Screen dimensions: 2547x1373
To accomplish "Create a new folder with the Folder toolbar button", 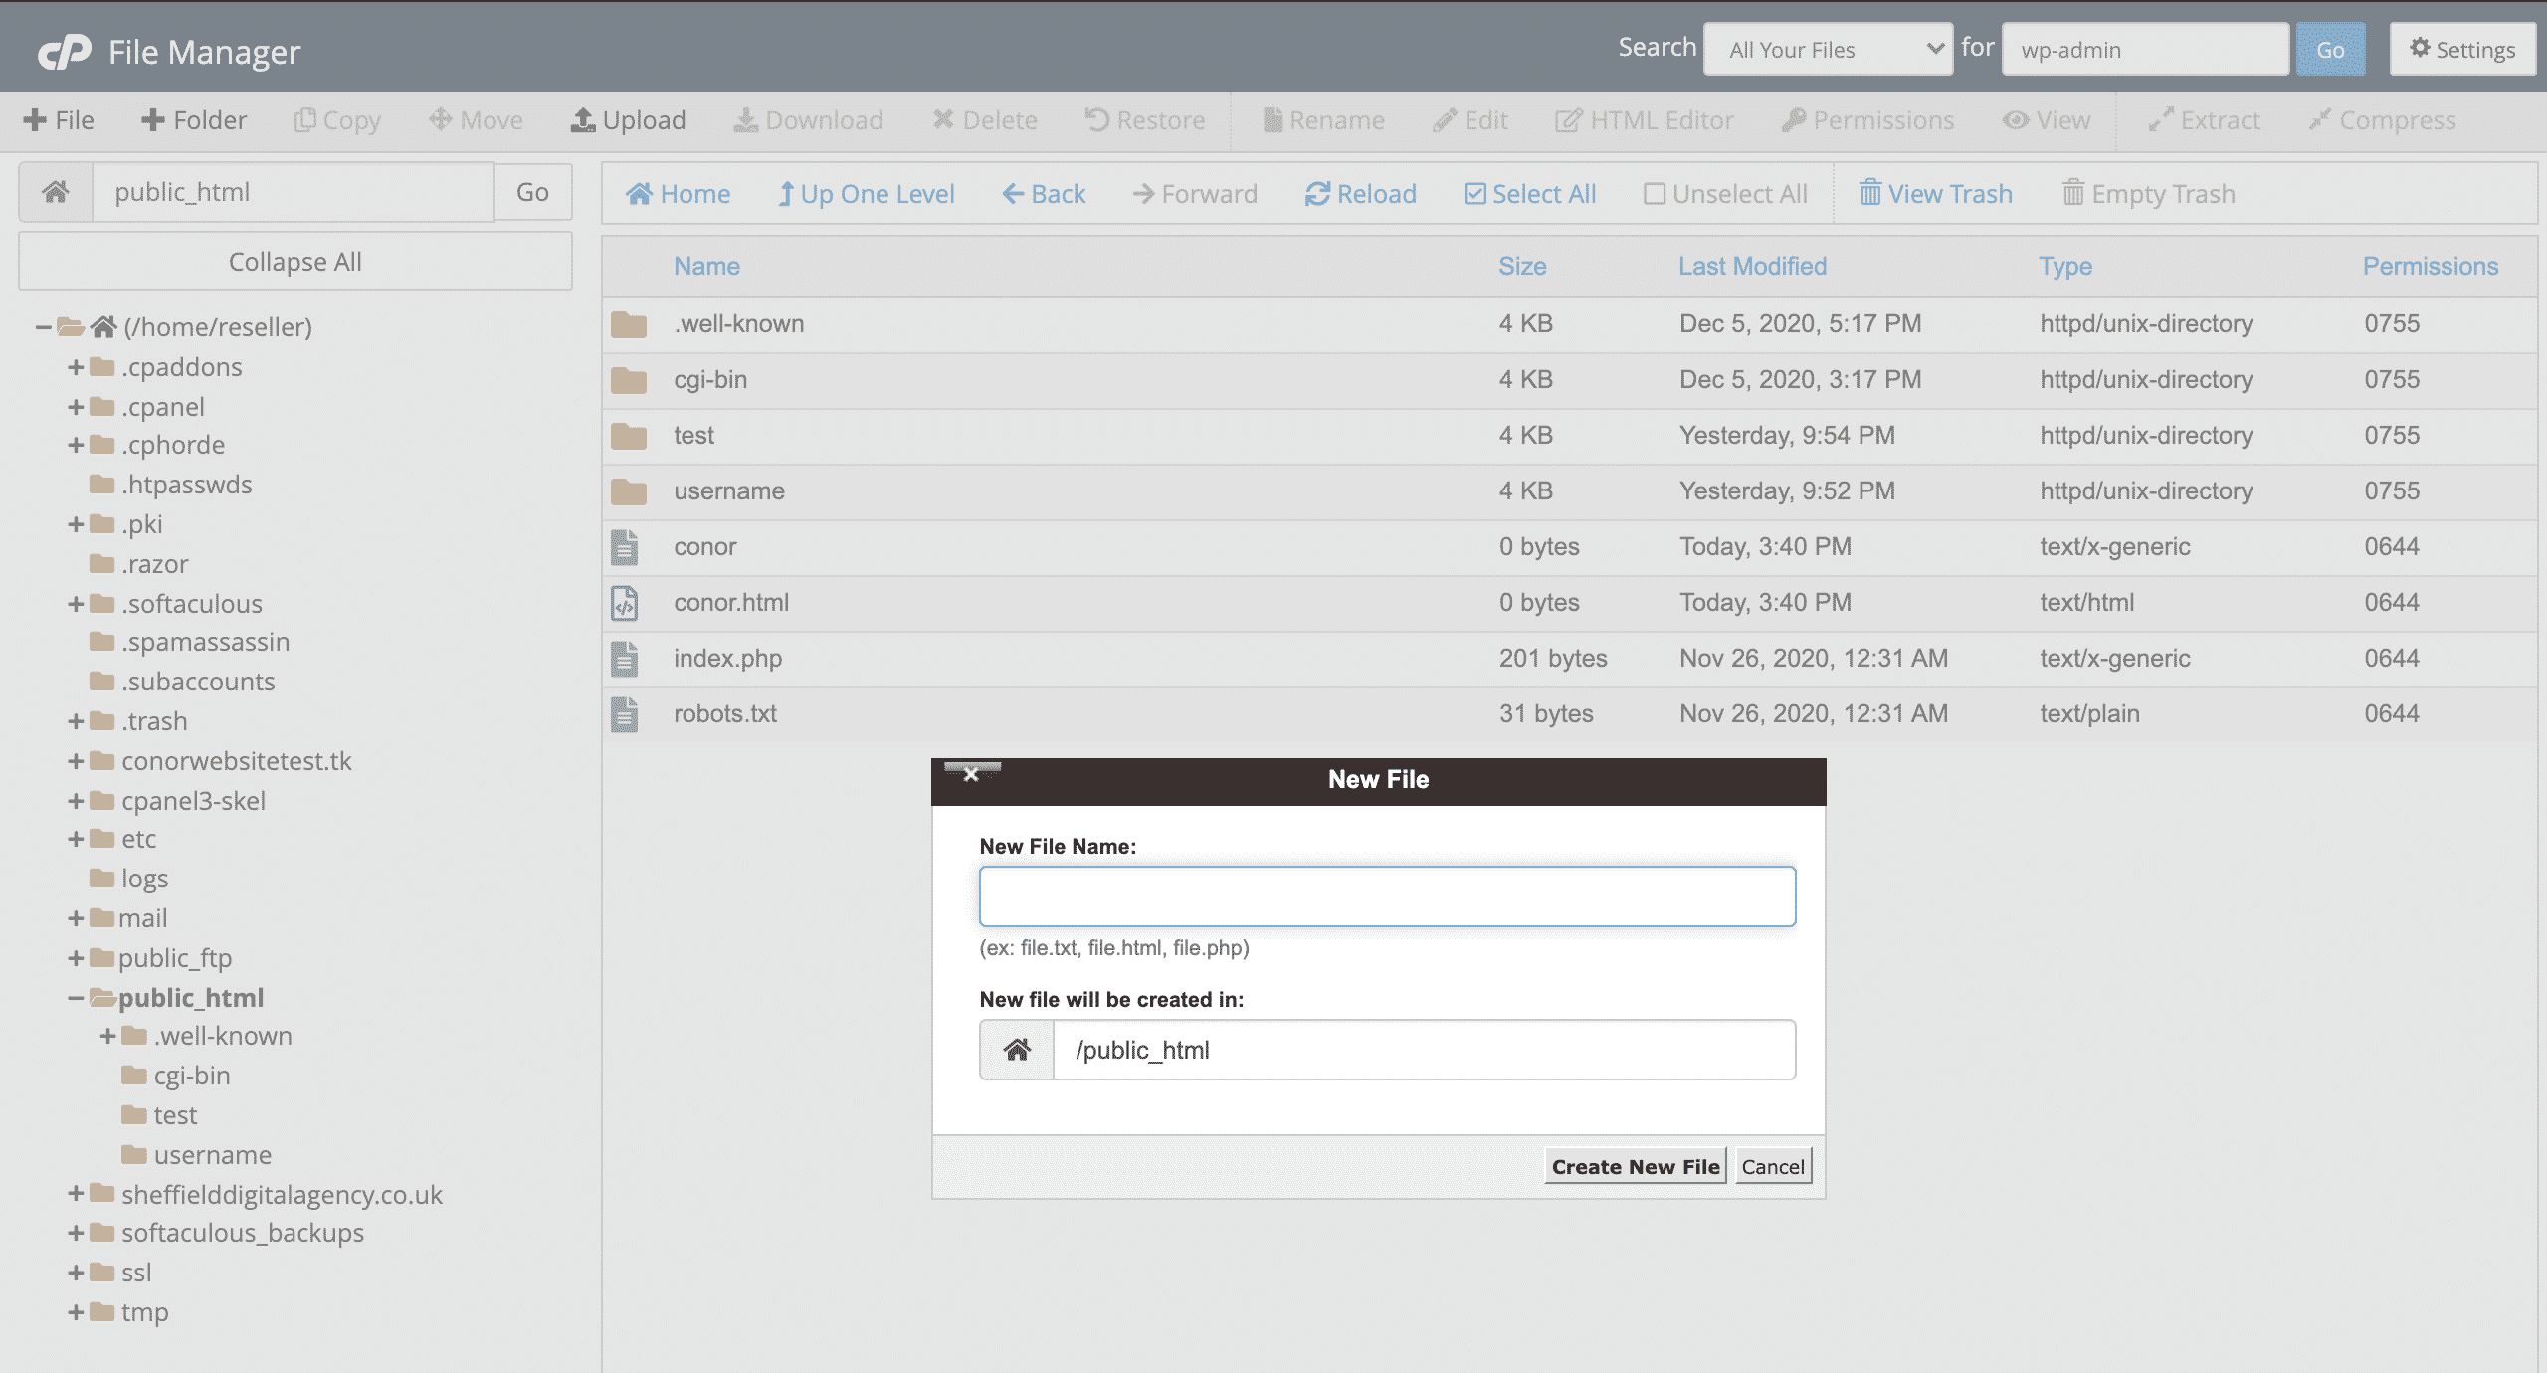I will point(194,120).
